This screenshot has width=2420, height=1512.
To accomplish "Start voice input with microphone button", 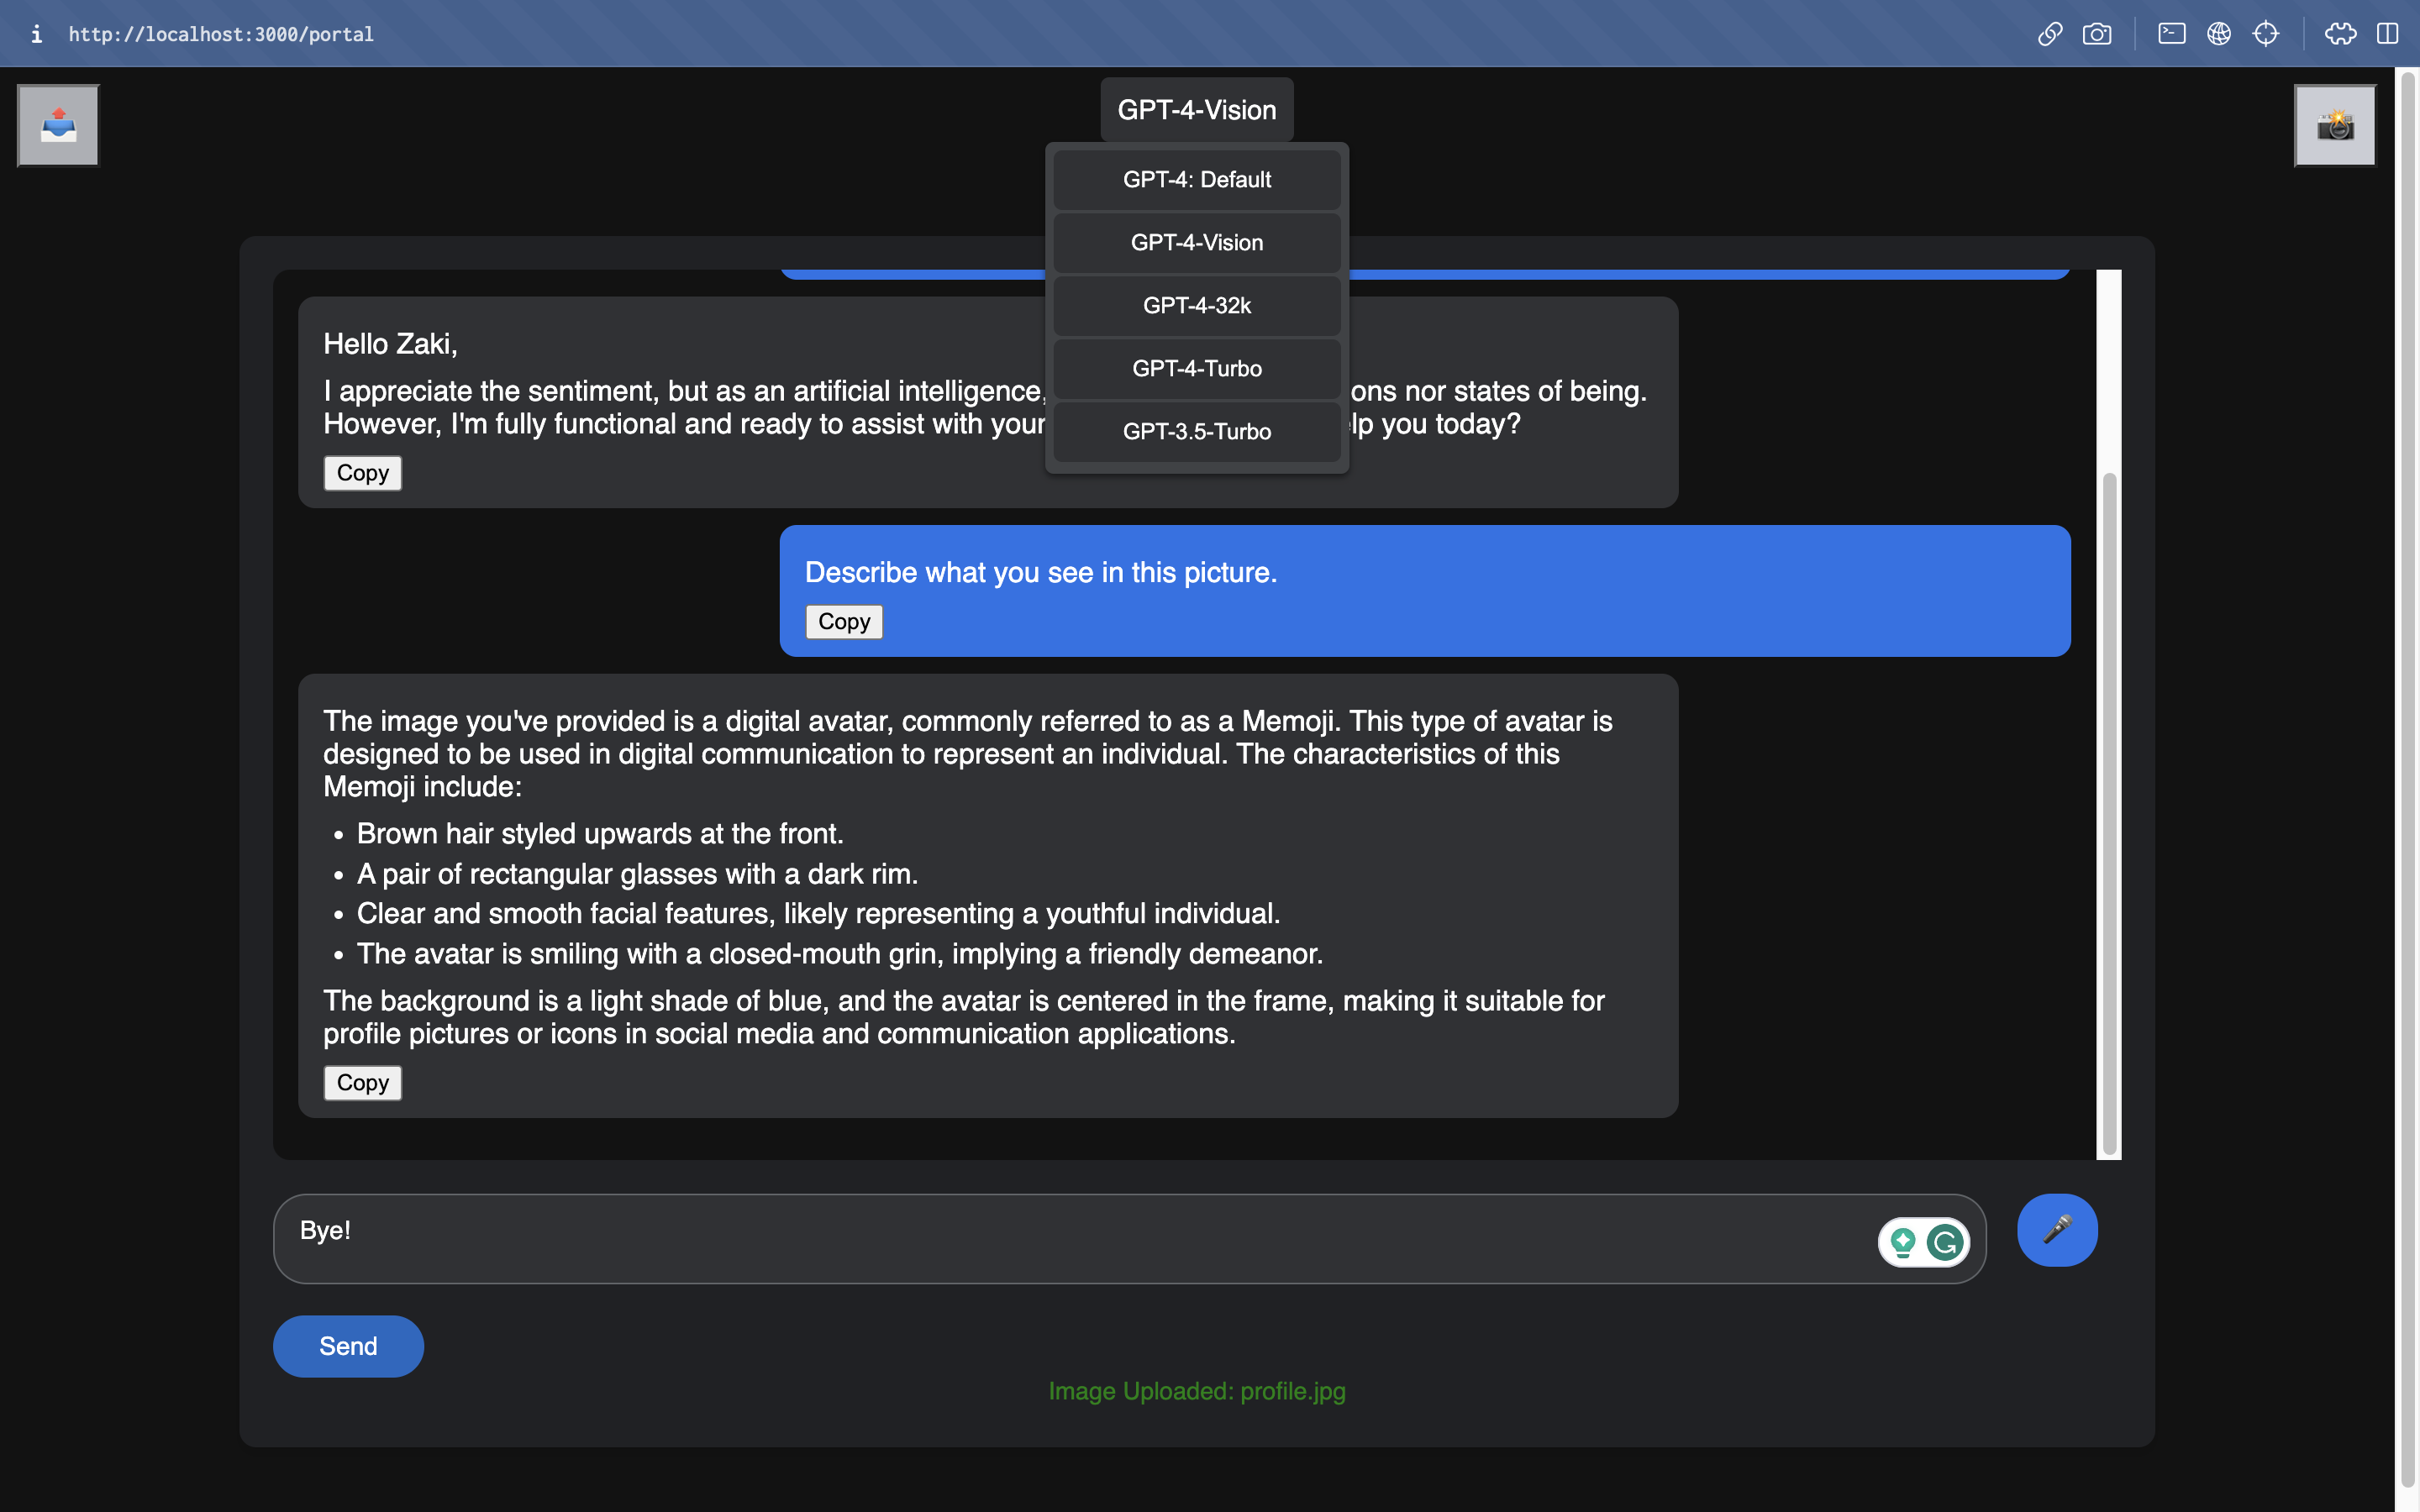I will point(2056,1229).
